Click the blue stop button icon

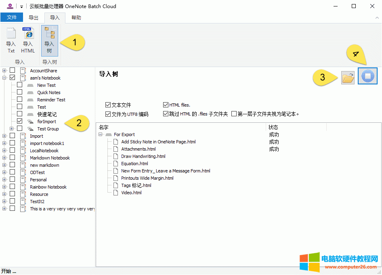367,77
